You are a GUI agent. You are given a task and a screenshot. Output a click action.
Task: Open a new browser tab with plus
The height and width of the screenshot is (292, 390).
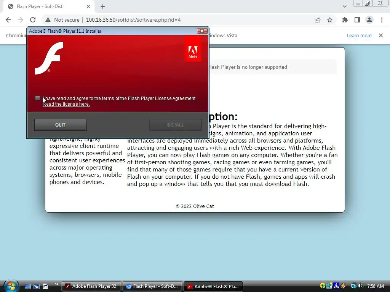(103, 6)
